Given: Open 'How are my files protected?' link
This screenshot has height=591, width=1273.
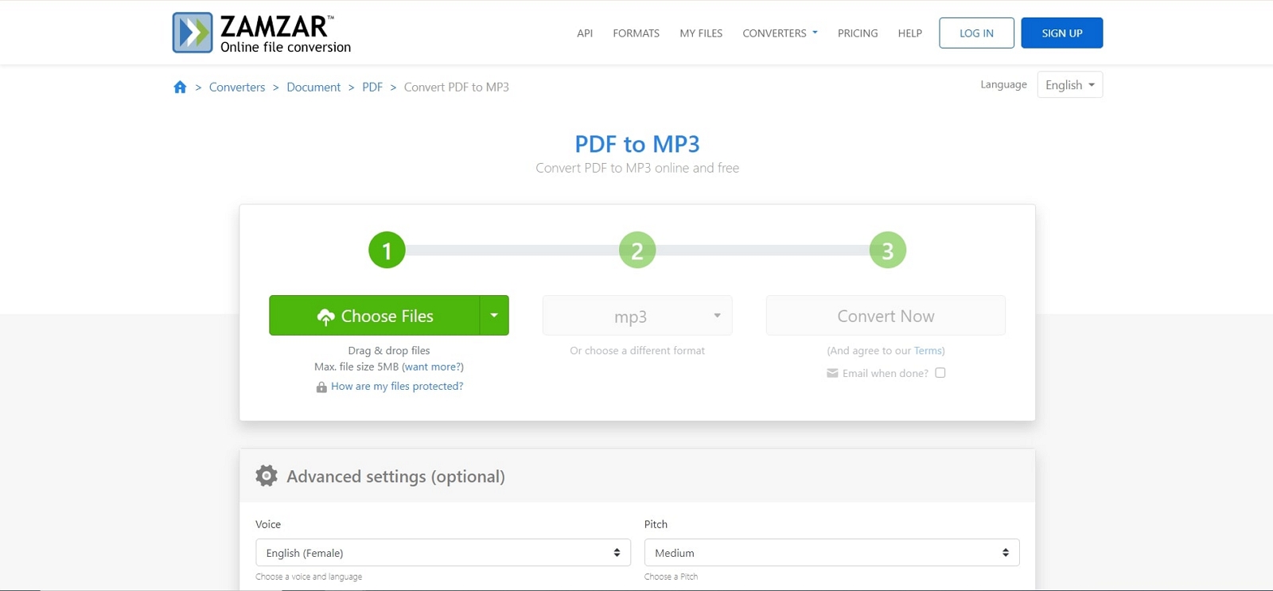Looking at the screenshot, I should pos(397,387).
